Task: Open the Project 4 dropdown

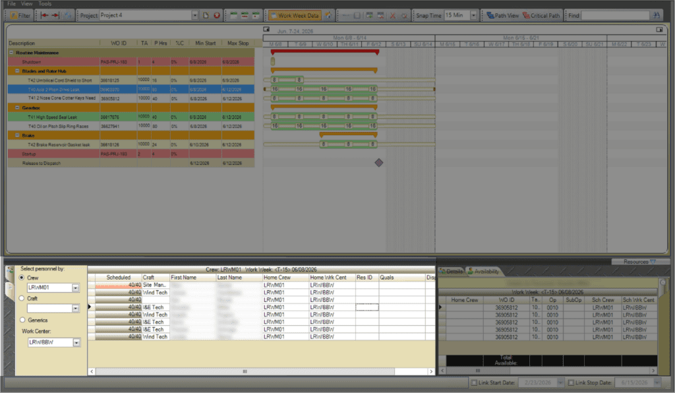Action: click(194, 15)
